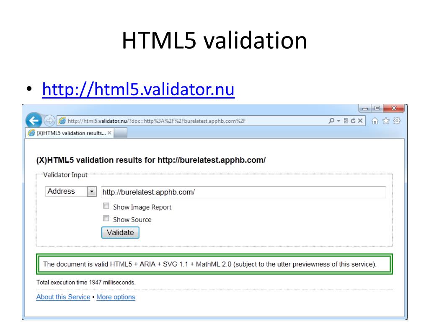Click the IE icon on the tab
Image resolution: width=429 pixels, height=322 pixels.
pos(31,133)
